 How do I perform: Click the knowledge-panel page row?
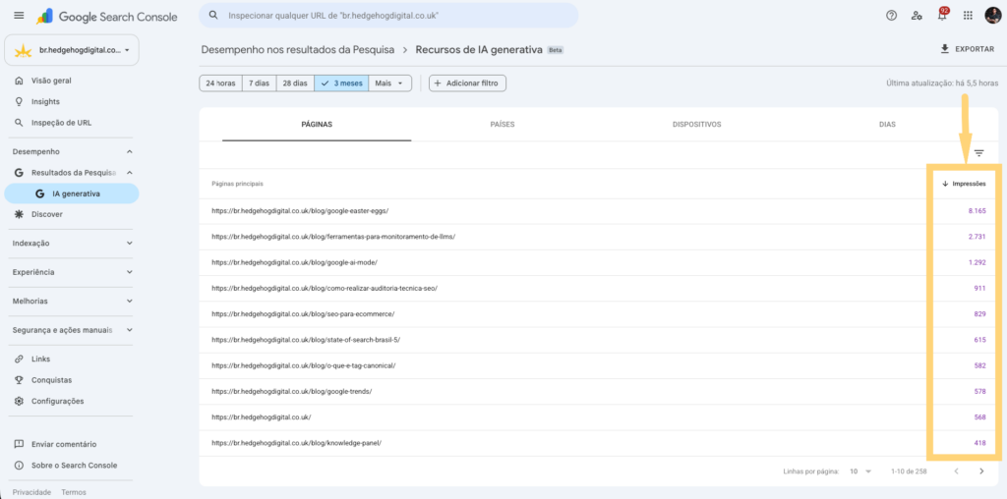(x=599, y=443)
